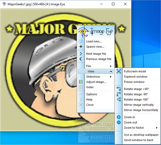Image resolution: width=161 pixels, height=145 pixels.
Task: Open Options from the menu
Action: click(96, 94)
